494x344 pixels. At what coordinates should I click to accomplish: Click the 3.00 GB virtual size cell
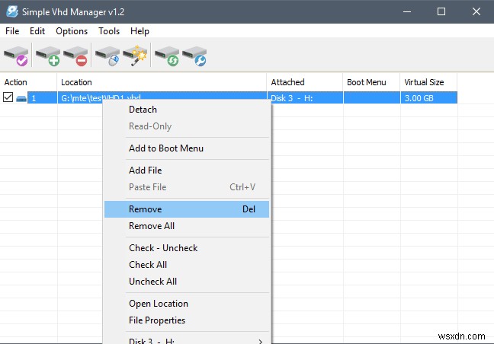(428, 97)
